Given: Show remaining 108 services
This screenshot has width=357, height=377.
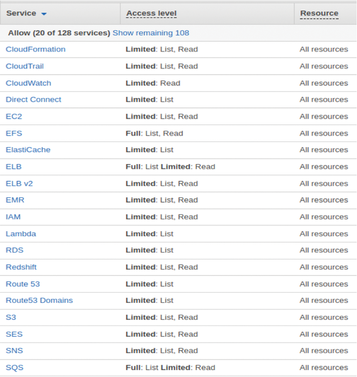Looking at the screenshot, I should coord(151,33).
